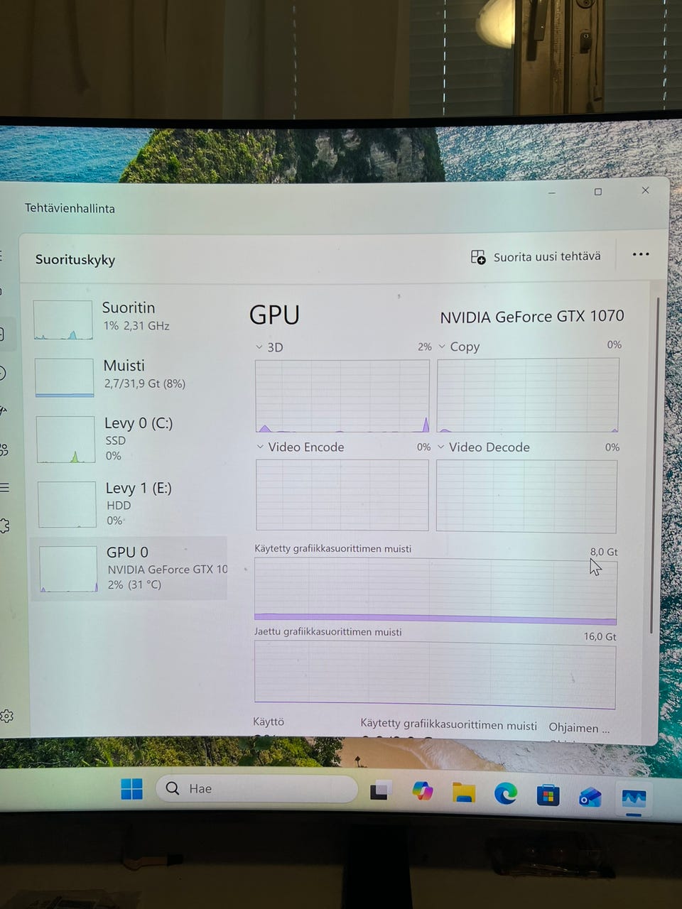Click the Käyttö statistic label
The image size is (682, 909).
coord(269,722)
